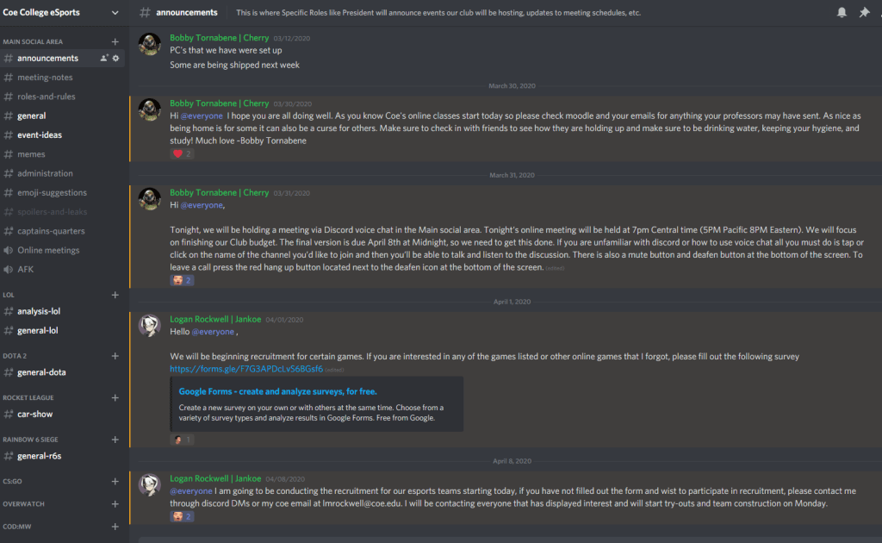Open the announcements channel settings gear

(115, 58)
